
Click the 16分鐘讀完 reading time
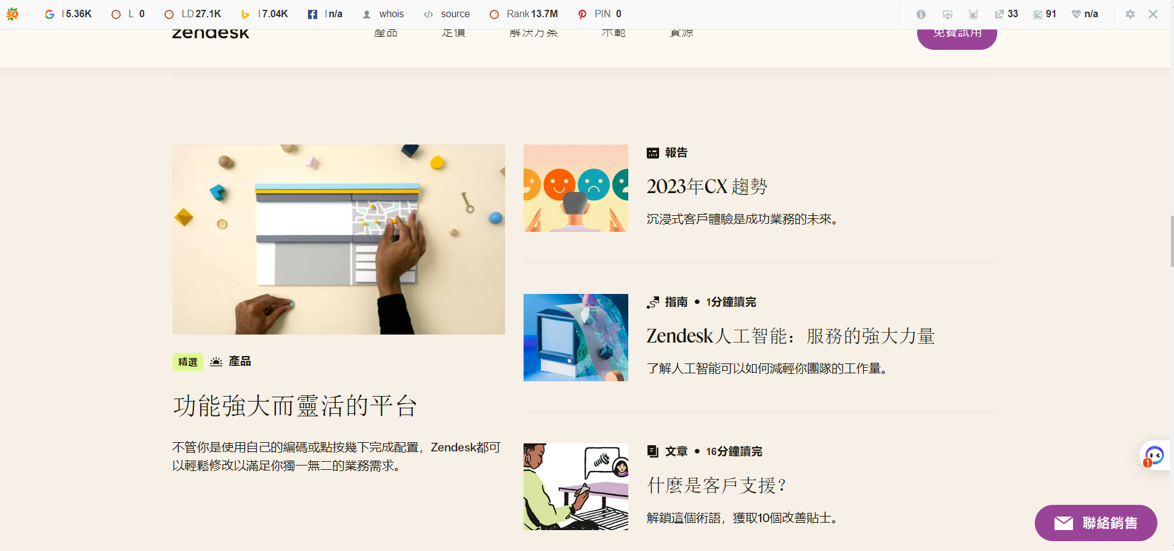(734, 451)
